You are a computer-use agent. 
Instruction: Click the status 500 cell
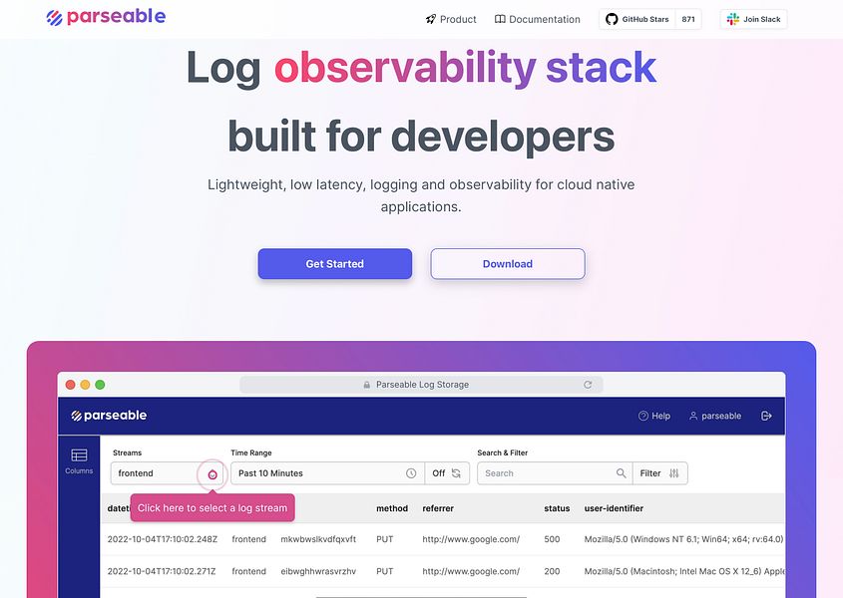point(552,539)
